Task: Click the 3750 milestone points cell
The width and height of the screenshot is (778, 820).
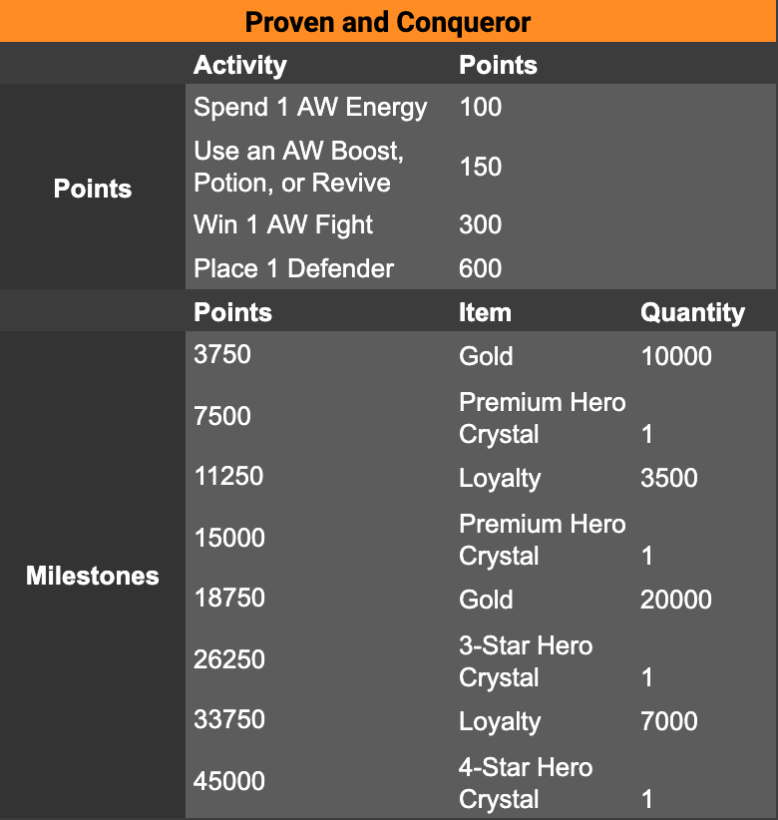Action: click(222, 354)
